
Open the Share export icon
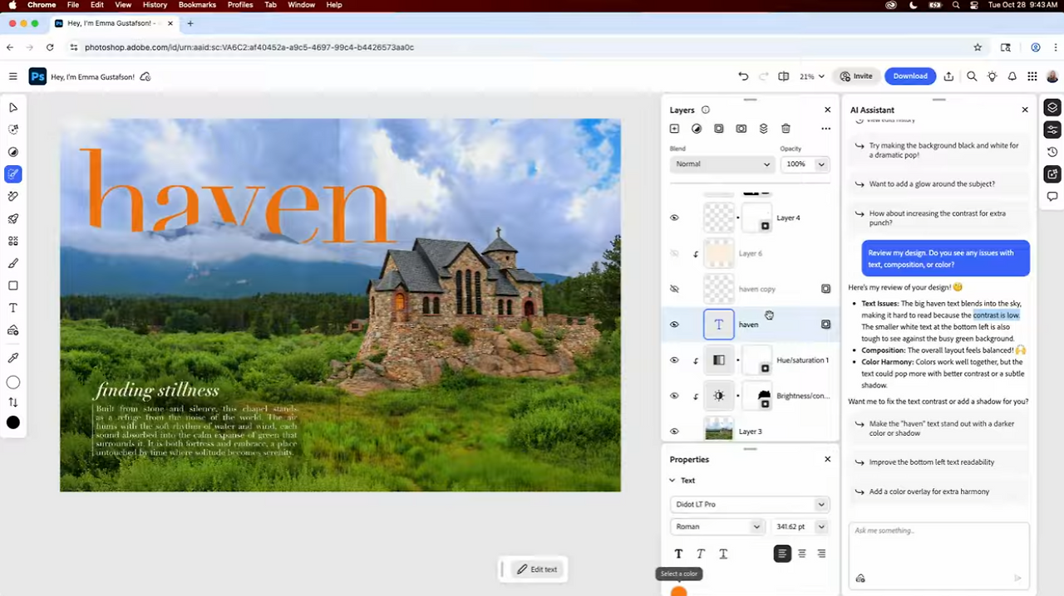948,76
